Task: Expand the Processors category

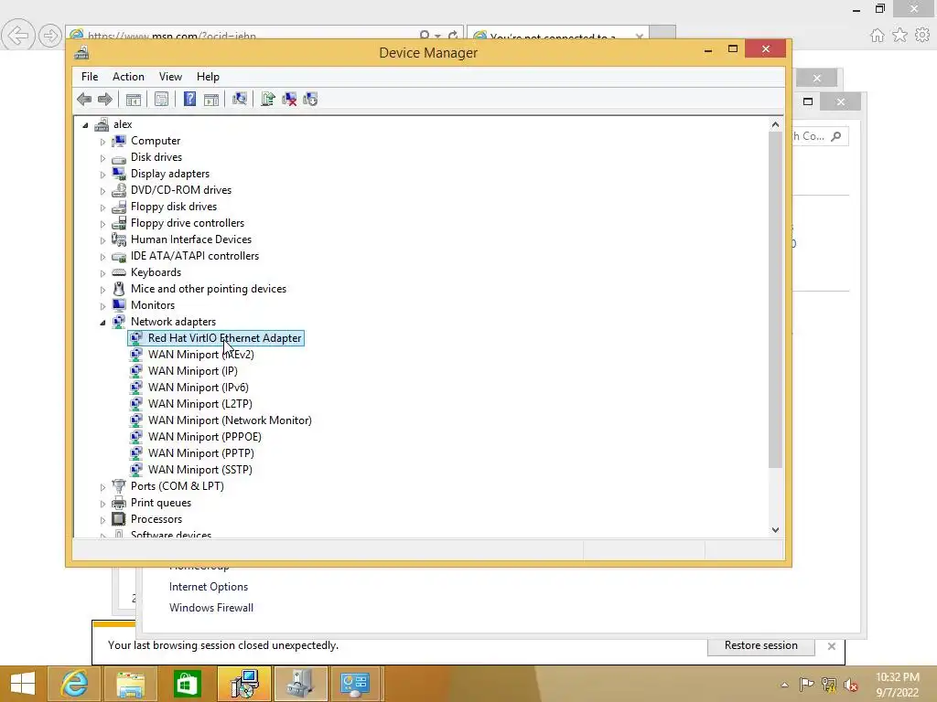Action: pyautogui.click(x=102, y=520)
